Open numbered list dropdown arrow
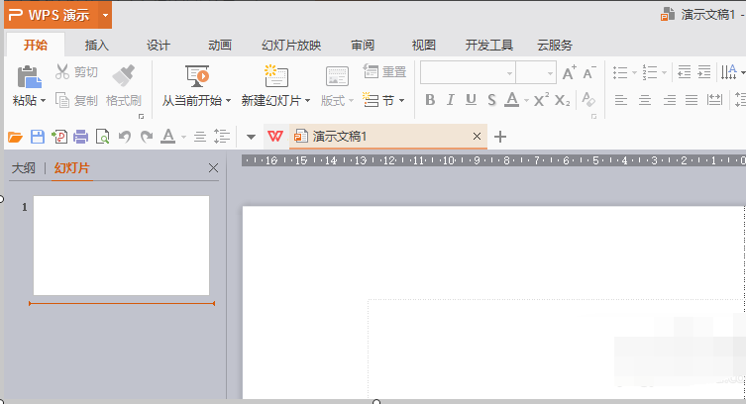 point(664,73)
